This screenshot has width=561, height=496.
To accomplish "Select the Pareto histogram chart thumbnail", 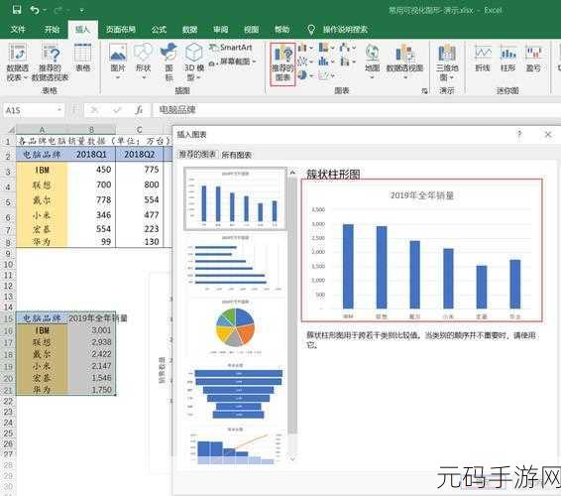I will click(235, 445).
